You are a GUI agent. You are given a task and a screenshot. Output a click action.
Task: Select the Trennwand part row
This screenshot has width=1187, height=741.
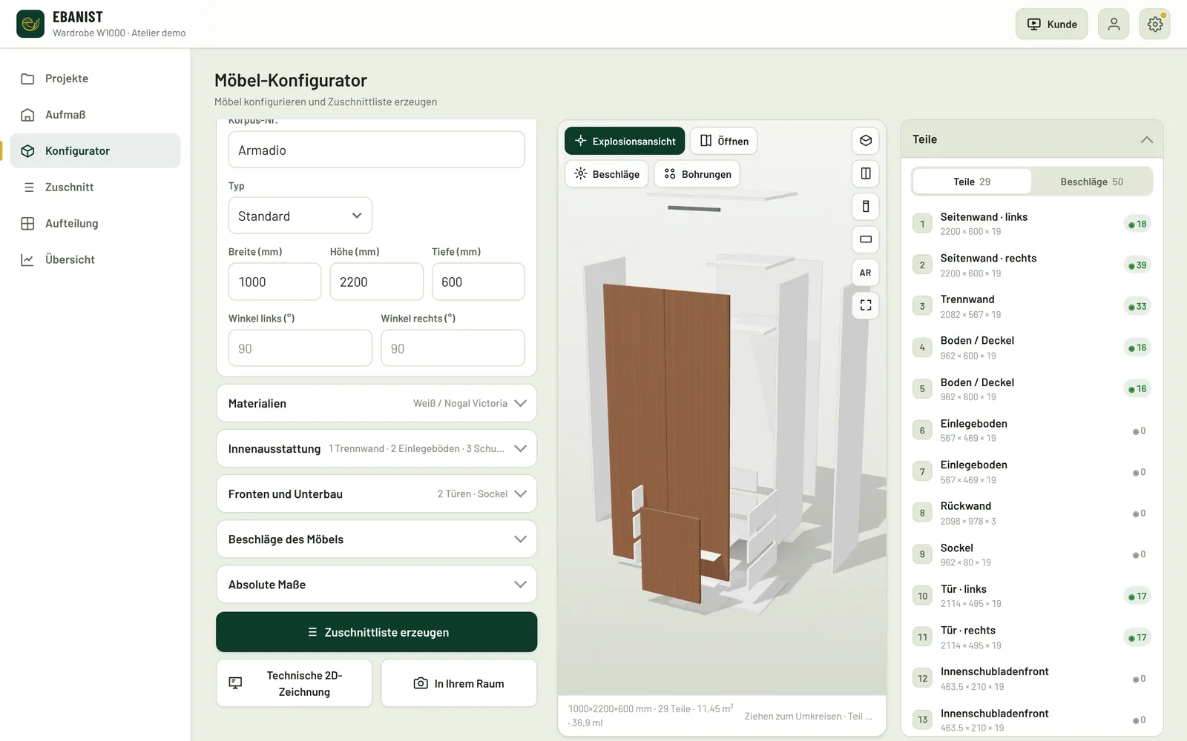point(1032,306)
